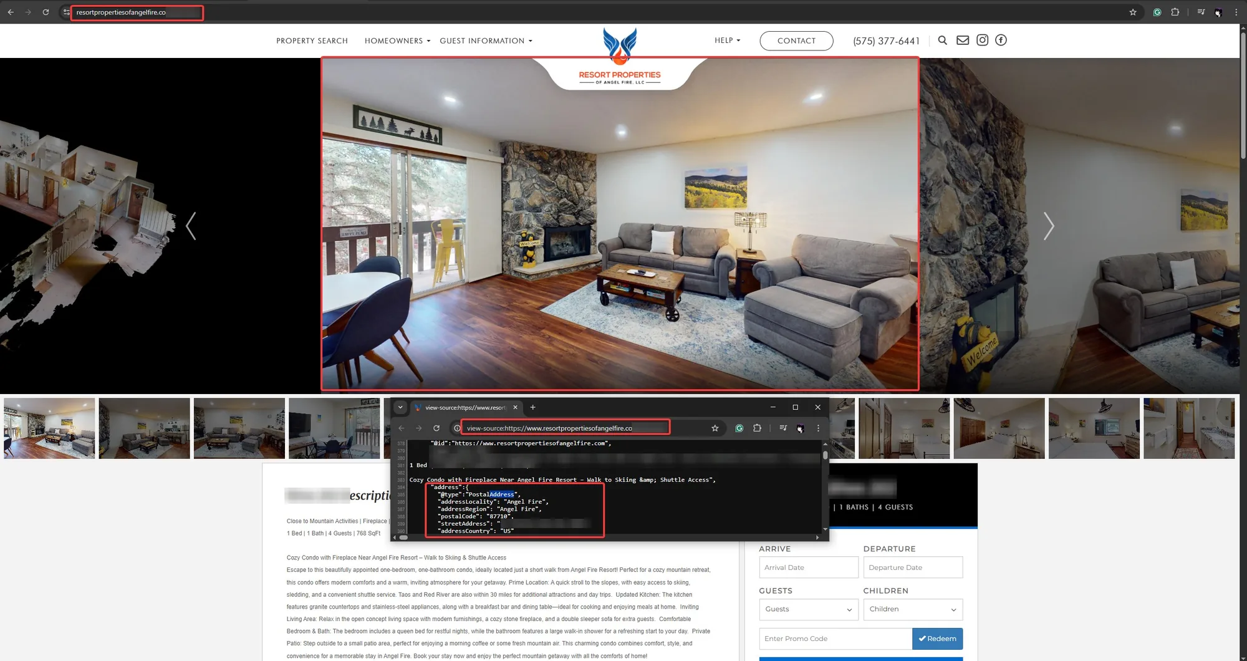This screenshot has width=1247, height=661.
Task: Open tab search chevron in view-source window
Action: coord(400,407)
